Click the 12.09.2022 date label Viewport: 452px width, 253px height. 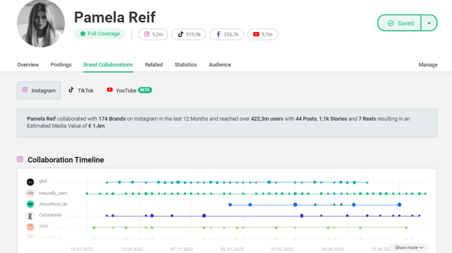click(x=132, y=249)
